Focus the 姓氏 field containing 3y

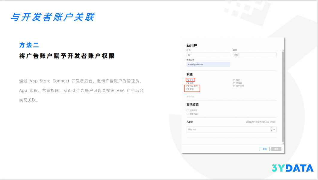pyautogui.click(x=208, y=55)
